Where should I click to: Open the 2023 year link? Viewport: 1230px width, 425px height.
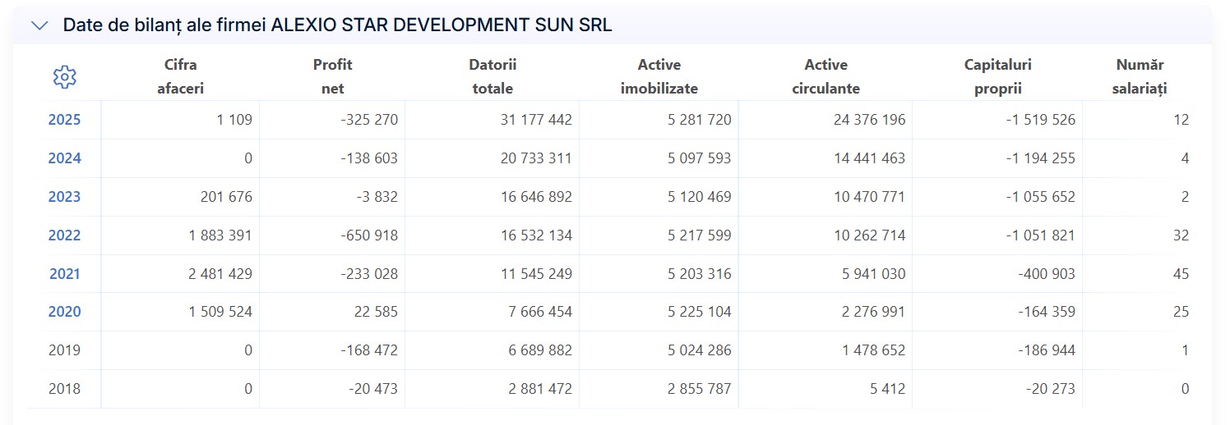pos(64,197)
